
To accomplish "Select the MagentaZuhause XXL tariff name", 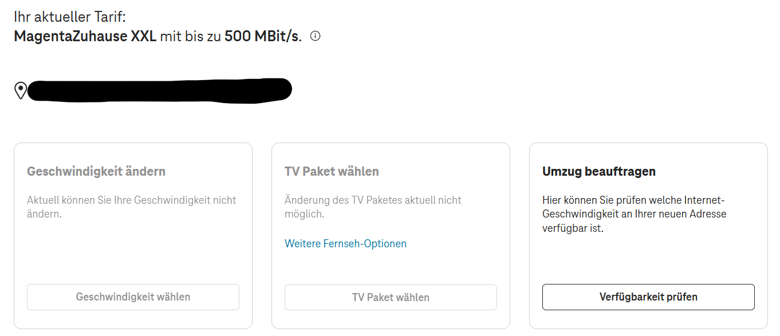I will 85,37.
